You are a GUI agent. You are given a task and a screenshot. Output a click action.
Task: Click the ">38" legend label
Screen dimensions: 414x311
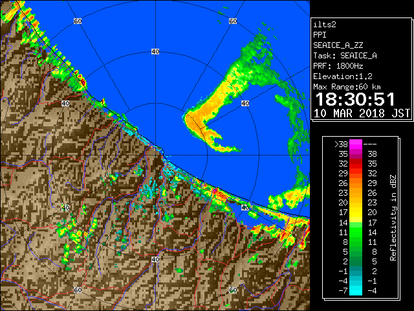341,144
